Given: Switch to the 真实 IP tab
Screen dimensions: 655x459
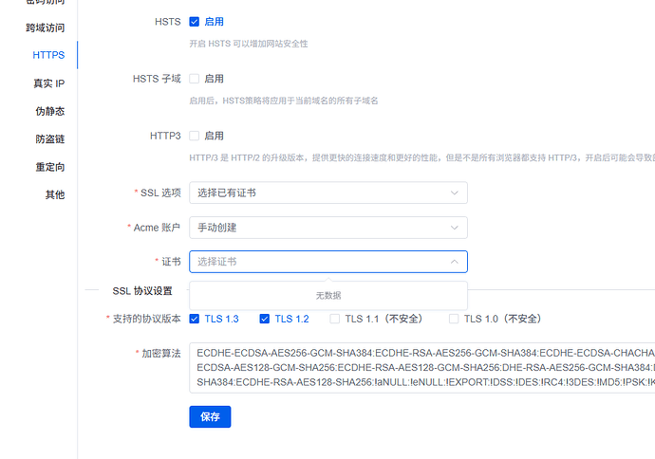Looking at the screenshot, I should [x=48, y=83].
